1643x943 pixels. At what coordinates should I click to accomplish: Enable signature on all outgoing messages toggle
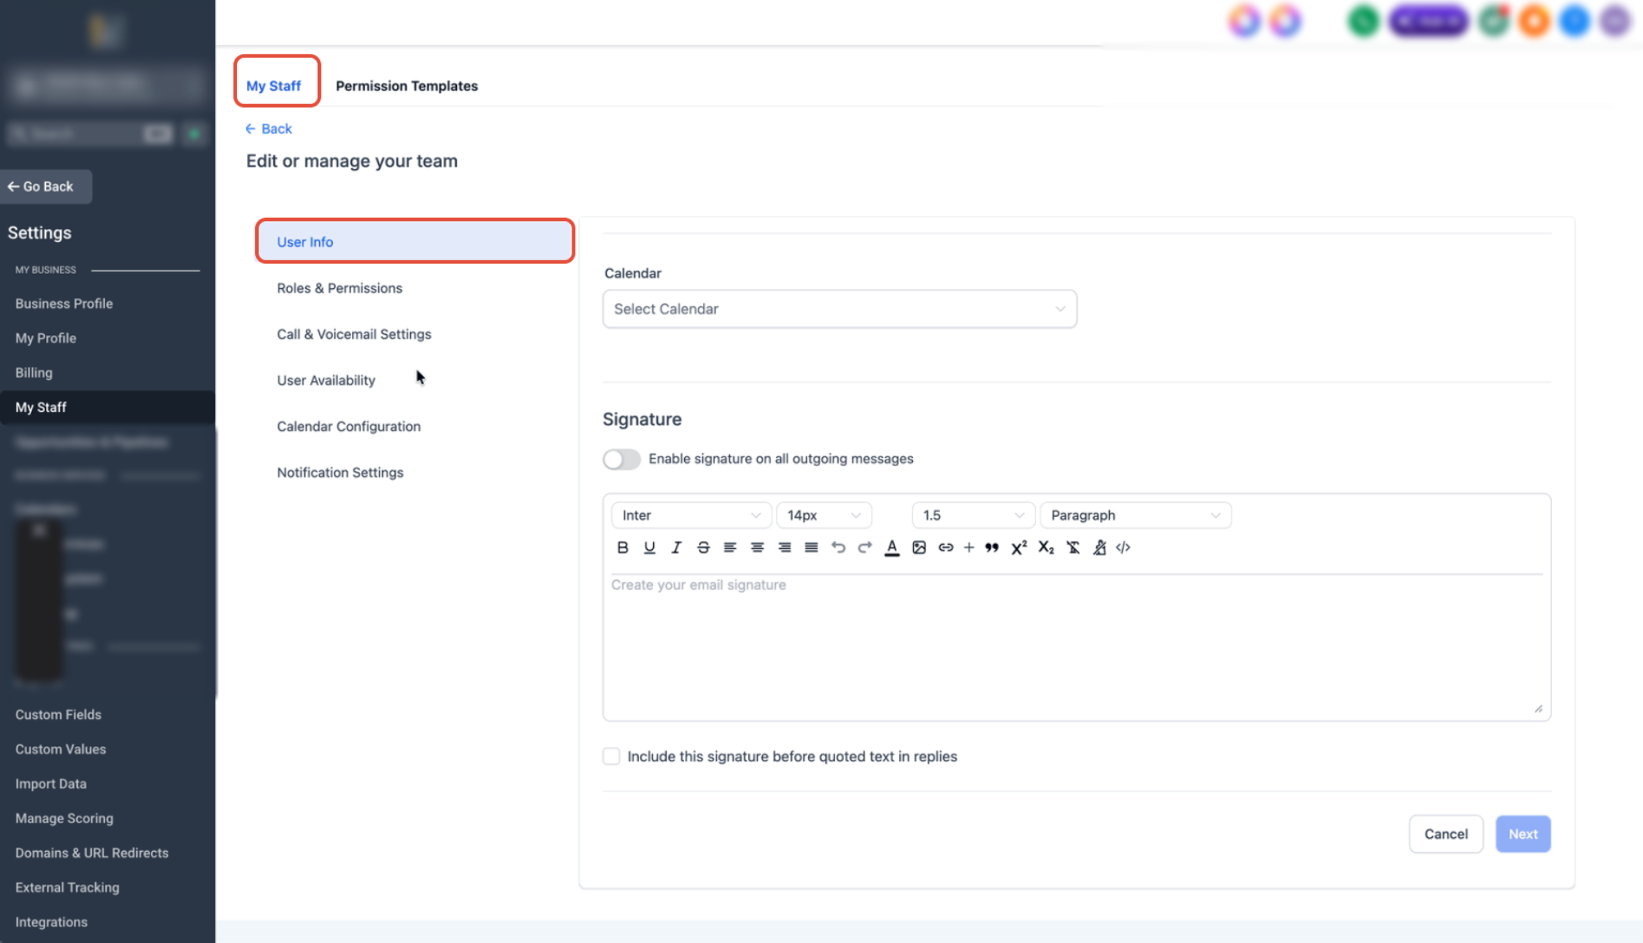coord(621,459)
